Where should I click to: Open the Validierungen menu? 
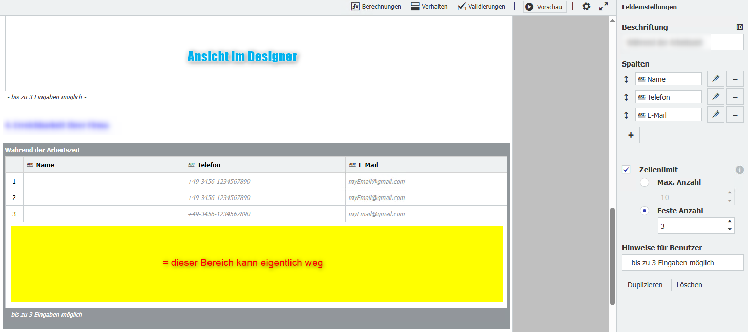pos(481,7)
